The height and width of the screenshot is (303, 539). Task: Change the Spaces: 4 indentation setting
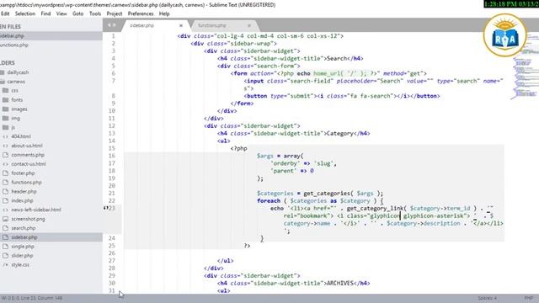click(x=488, y=298)
